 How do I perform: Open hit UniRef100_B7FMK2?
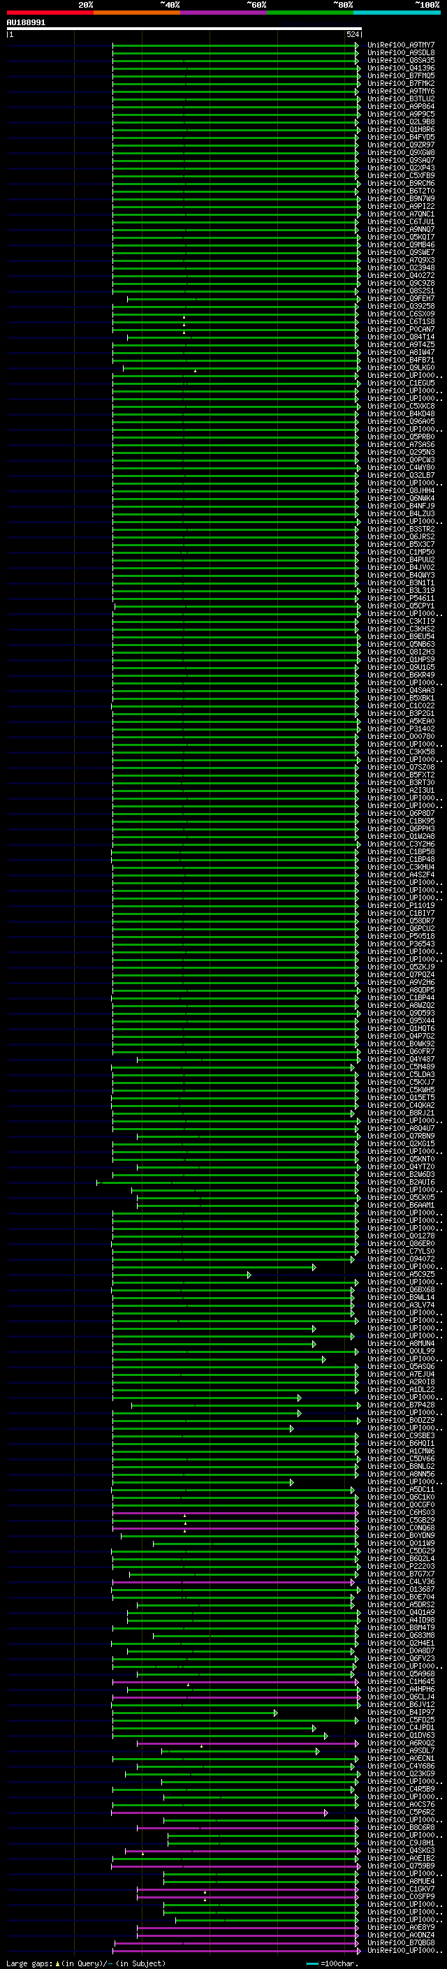coord(400,83)
